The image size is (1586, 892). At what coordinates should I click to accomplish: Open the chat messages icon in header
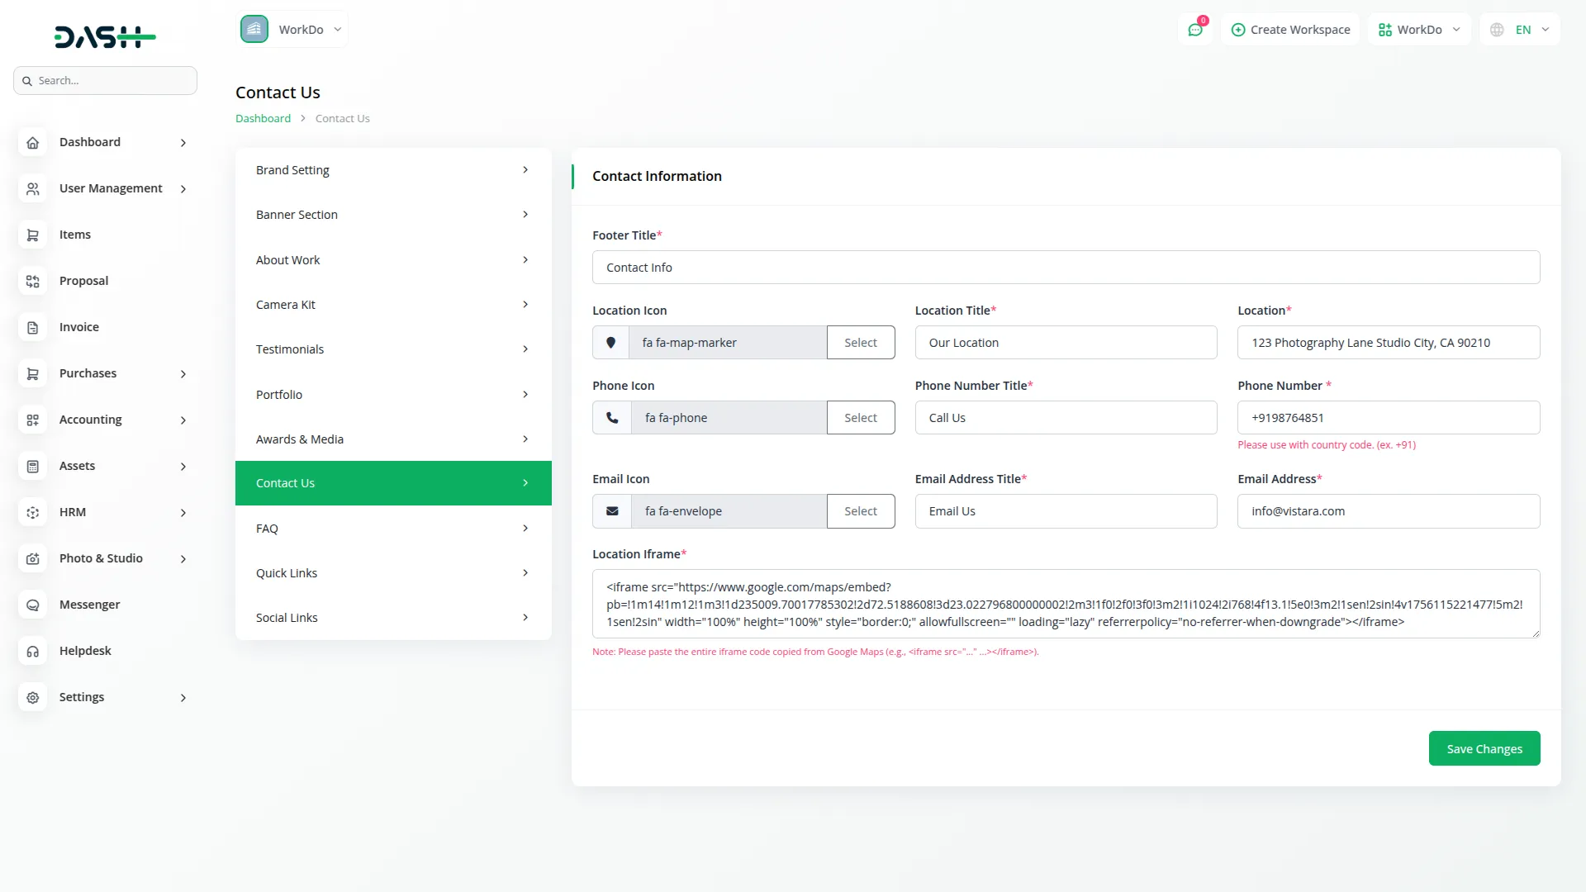point(1195,30)
